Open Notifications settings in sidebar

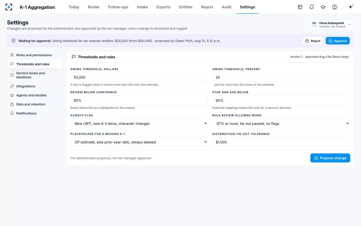click(35, 113)
